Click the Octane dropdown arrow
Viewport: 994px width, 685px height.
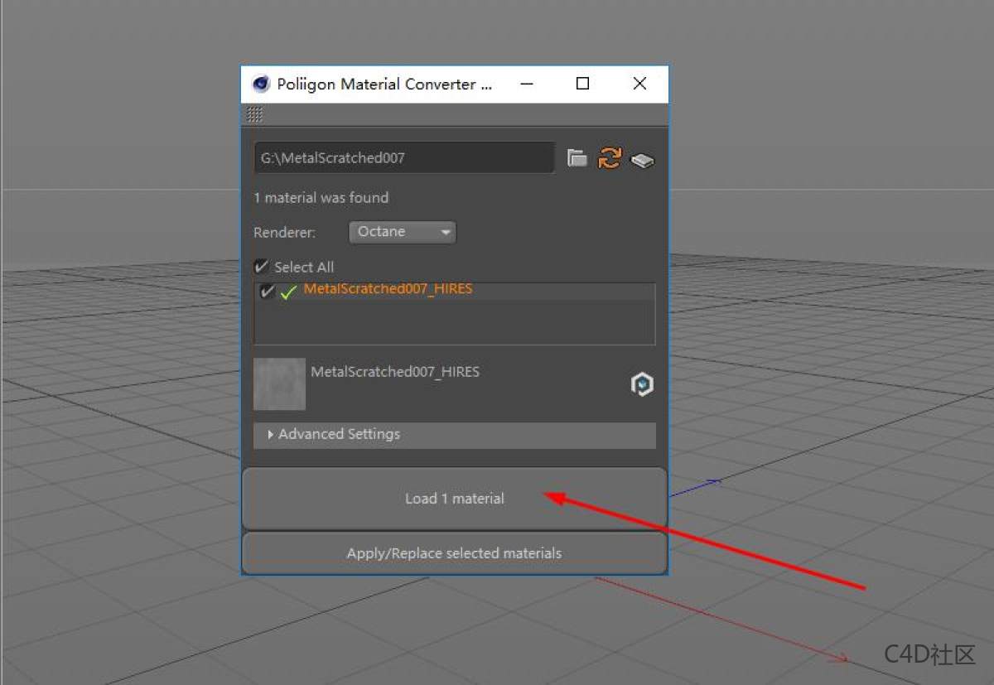(x=446, y=232)
